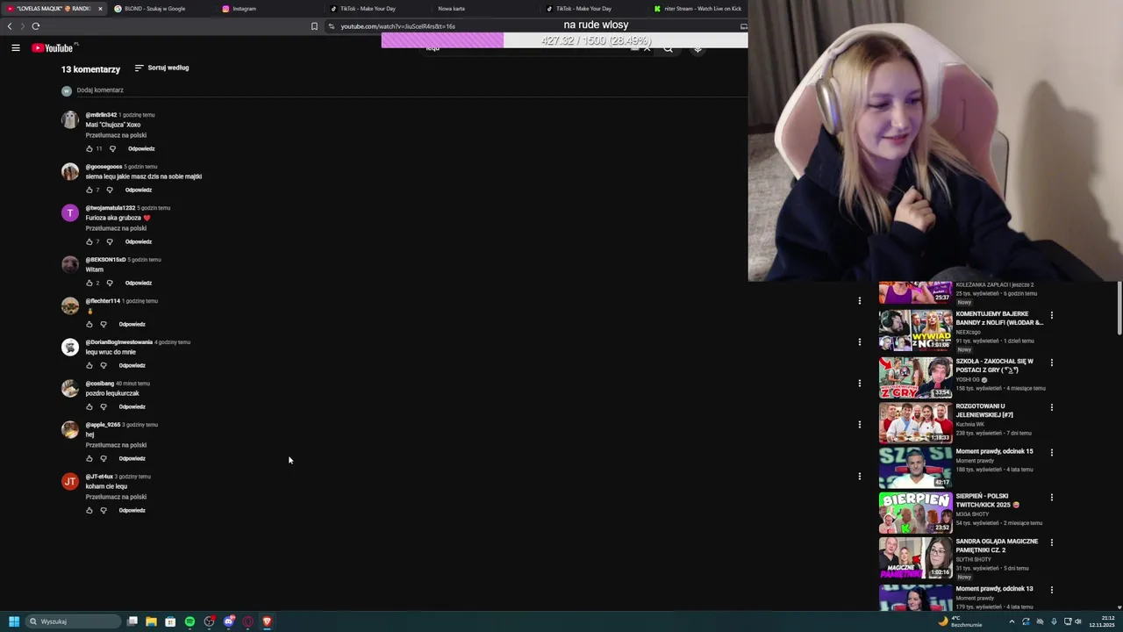
Task: Open the ROZGOTOWANI U JELENIEWSKIEJ thumbnail
Action: point(915,421)
